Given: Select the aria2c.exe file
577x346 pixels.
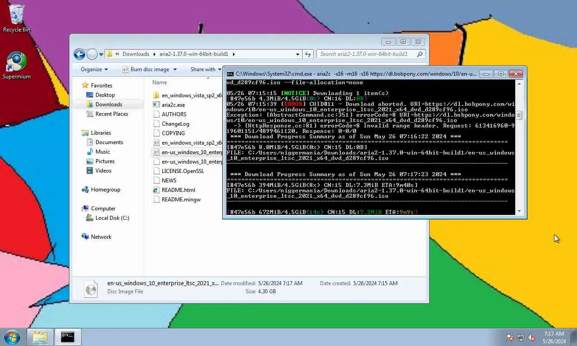Looking at the screenshot, I should click(169, 105).
